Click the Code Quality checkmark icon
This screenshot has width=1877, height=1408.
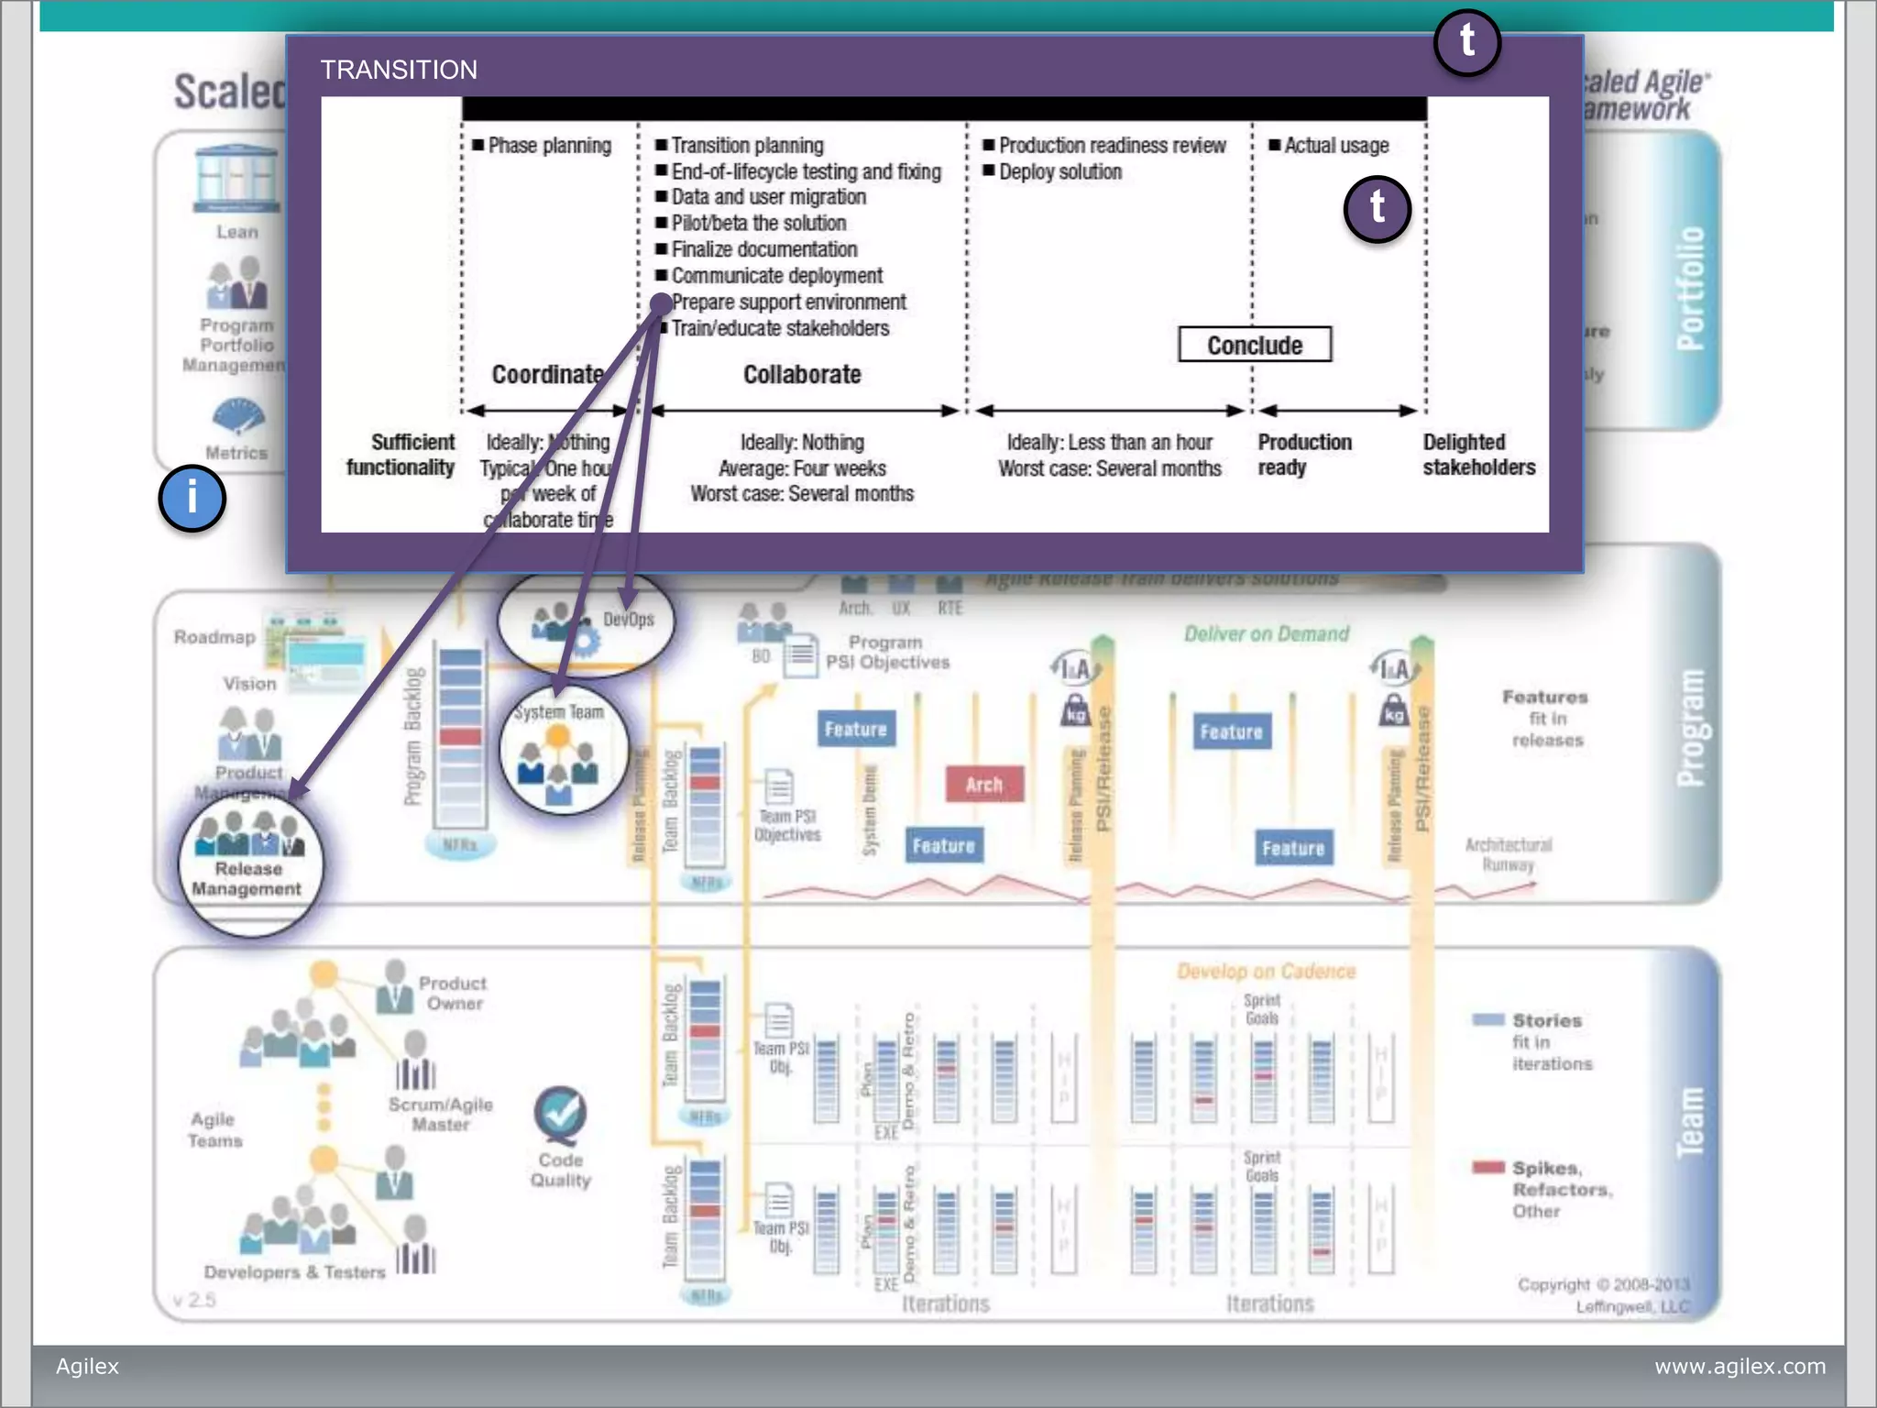[560, 1115]
